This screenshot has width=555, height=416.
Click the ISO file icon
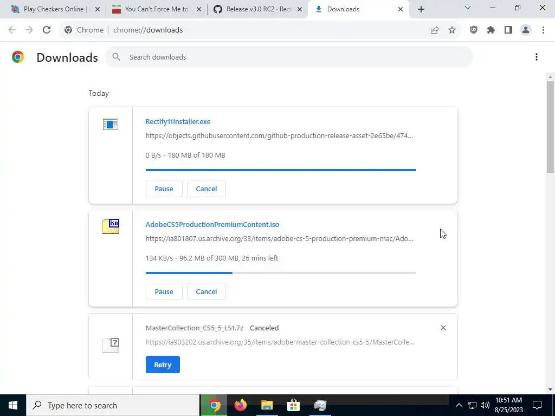(111, 226)
